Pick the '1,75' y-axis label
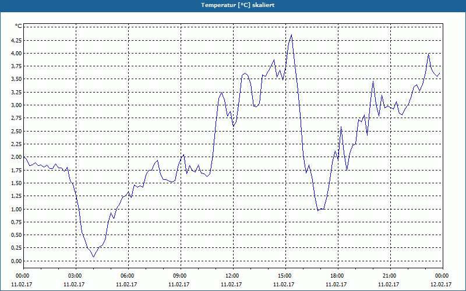The height and width of the screenshot is (291, 466). [x=16, y=170]
